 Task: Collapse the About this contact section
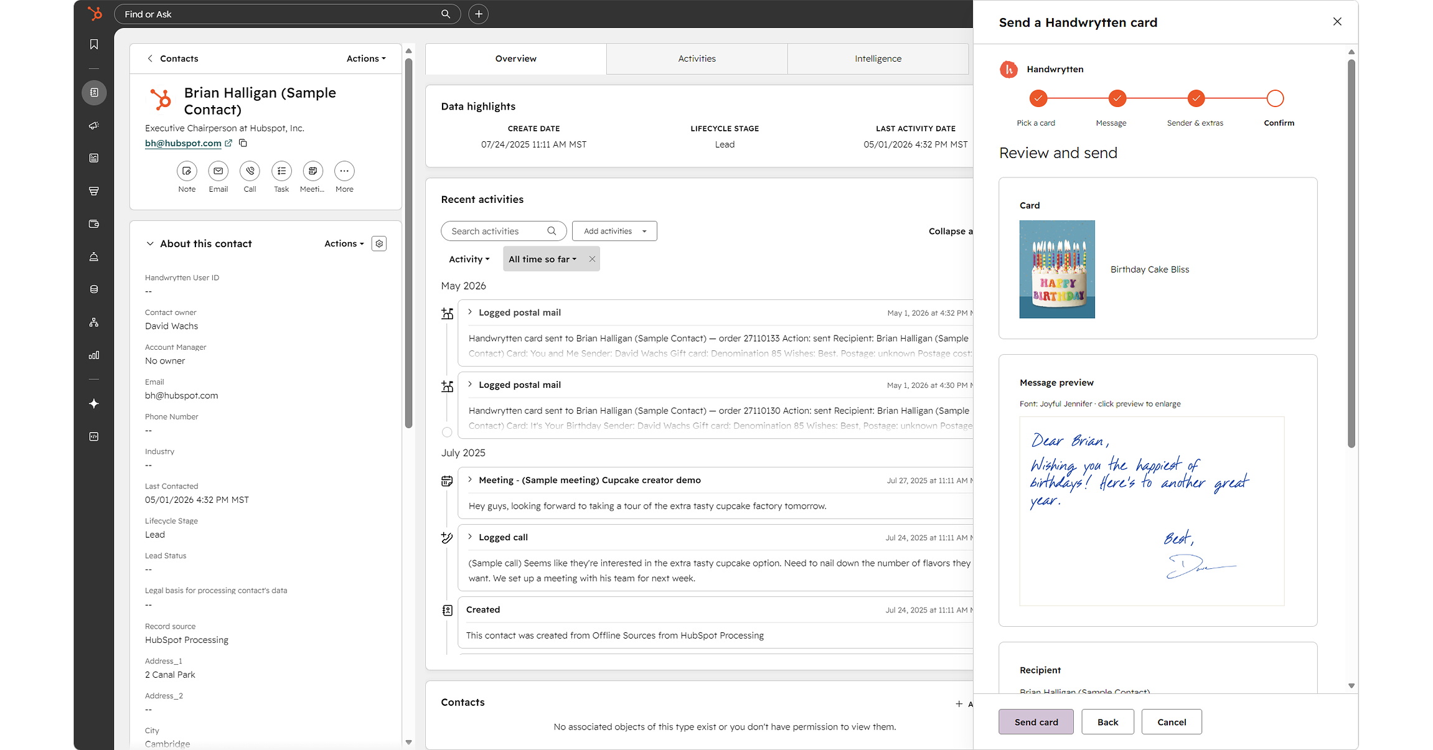pos(150,243)
